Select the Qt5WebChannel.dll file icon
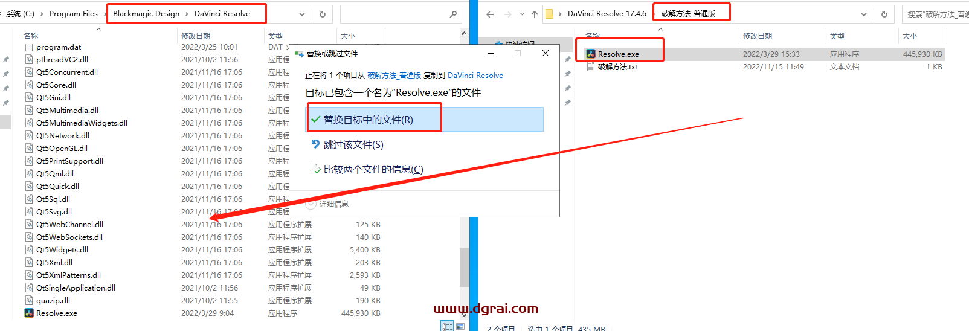 29,224
